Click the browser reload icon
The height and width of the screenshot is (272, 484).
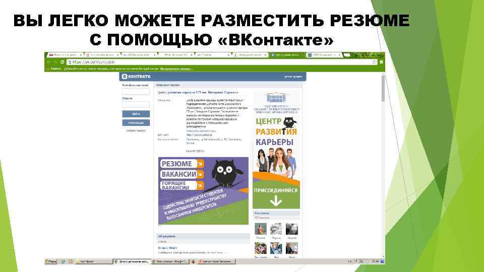62,62
